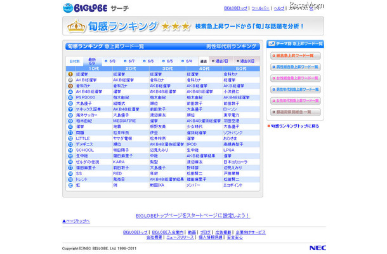
Task: Open the 会社概要 footer link
Action: [x=154, y=237]
